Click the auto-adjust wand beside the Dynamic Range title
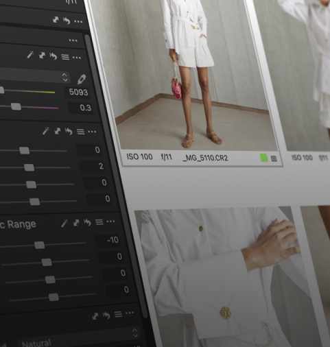Screen dimensions: 330x347 (64, 223)
